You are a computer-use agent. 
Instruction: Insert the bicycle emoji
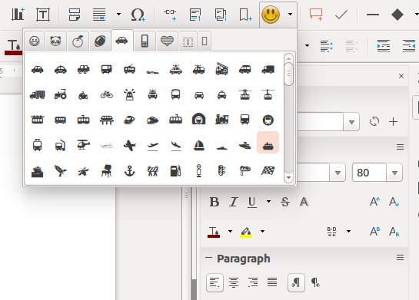(107, 94)
